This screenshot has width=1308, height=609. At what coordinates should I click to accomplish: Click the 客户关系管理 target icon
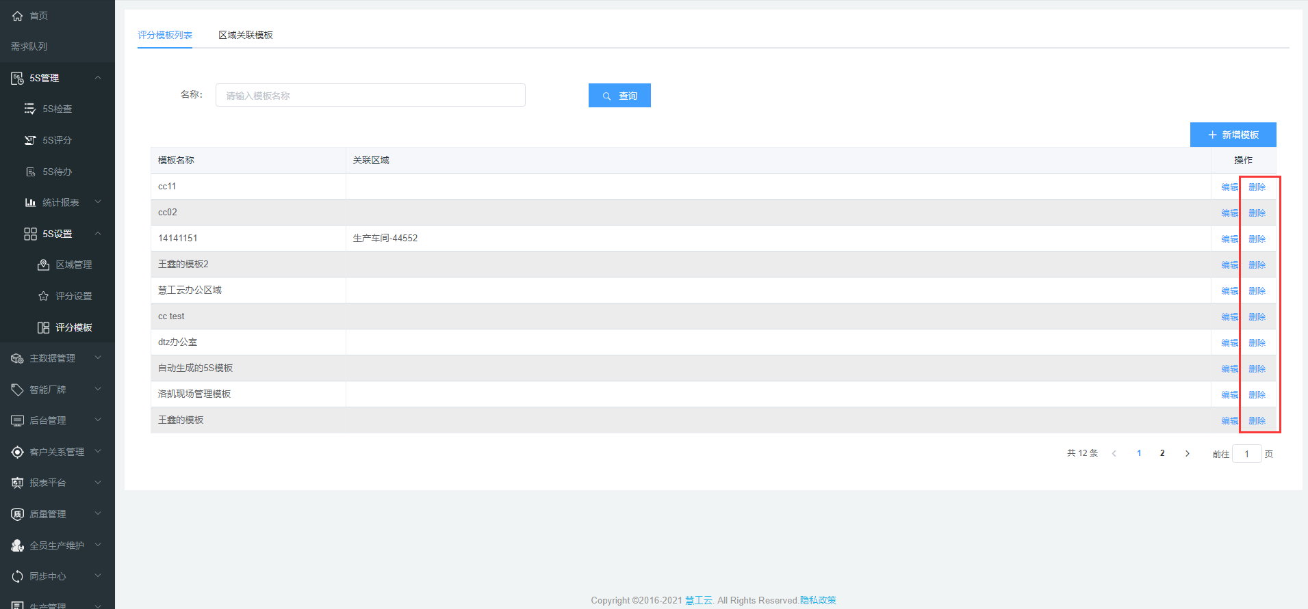[18, 452]
